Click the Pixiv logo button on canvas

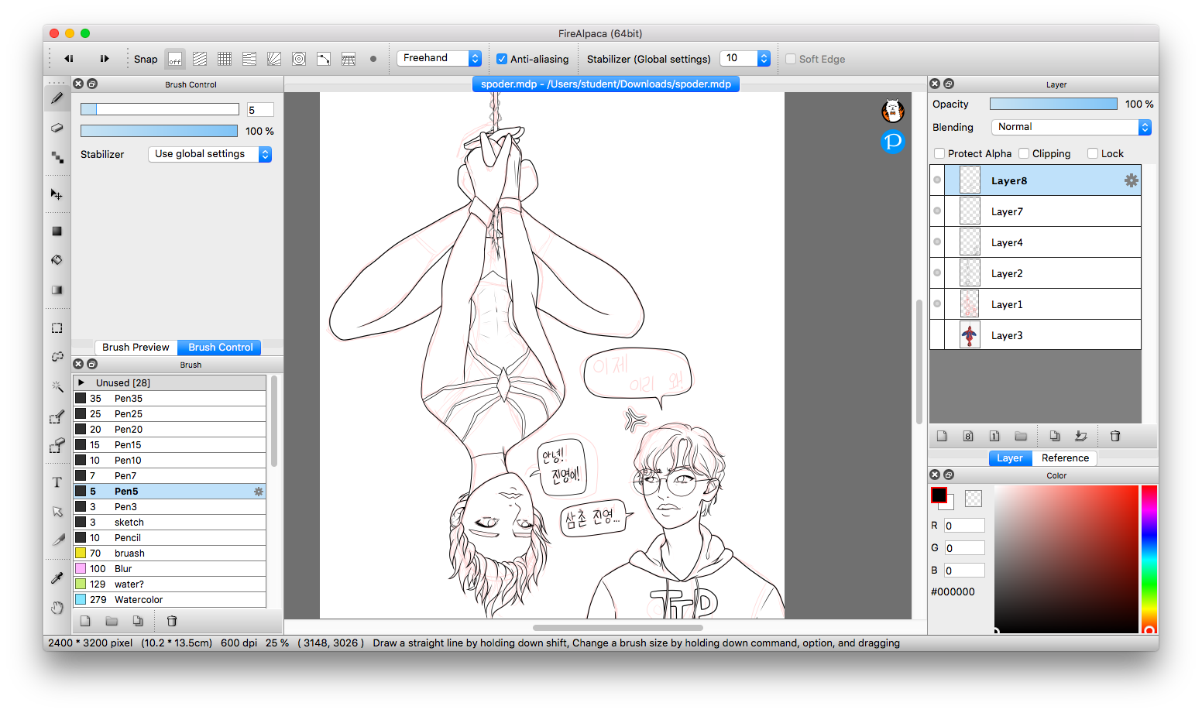(893, 142)
